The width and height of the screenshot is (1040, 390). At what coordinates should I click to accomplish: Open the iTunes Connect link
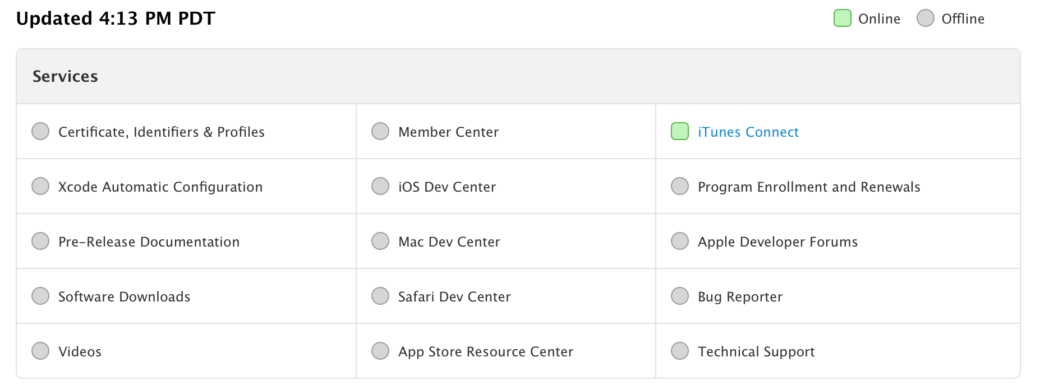[748, 132]
